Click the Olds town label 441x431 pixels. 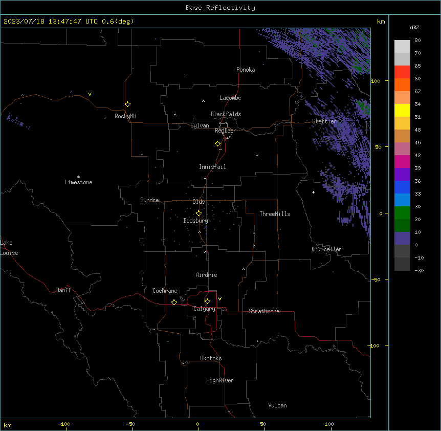(199, 202)
